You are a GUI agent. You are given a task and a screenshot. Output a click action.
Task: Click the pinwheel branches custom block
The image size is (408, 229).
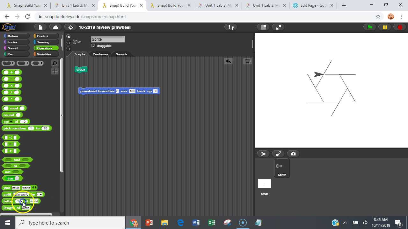pyautogui.click(x=97, y=91)
